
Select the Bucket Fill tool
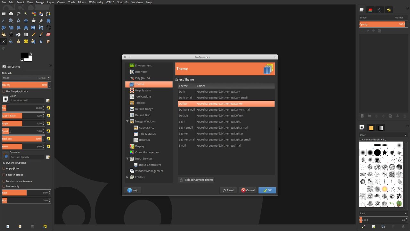[x=19, y=34]
